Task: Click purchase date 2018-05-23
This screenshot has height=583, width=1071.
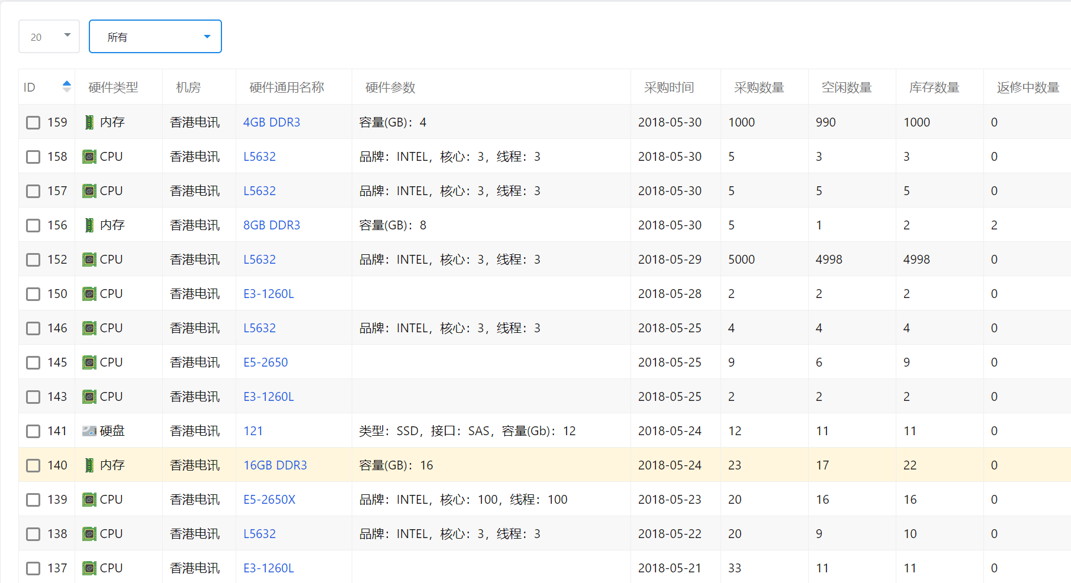Action: coord(670,500)
